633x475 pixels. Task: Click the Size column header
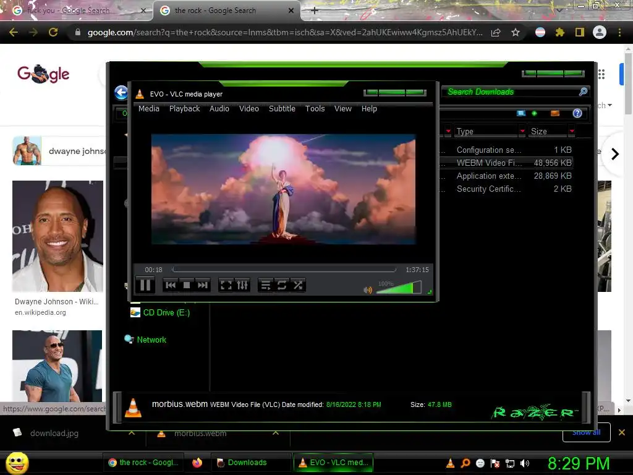548,131
